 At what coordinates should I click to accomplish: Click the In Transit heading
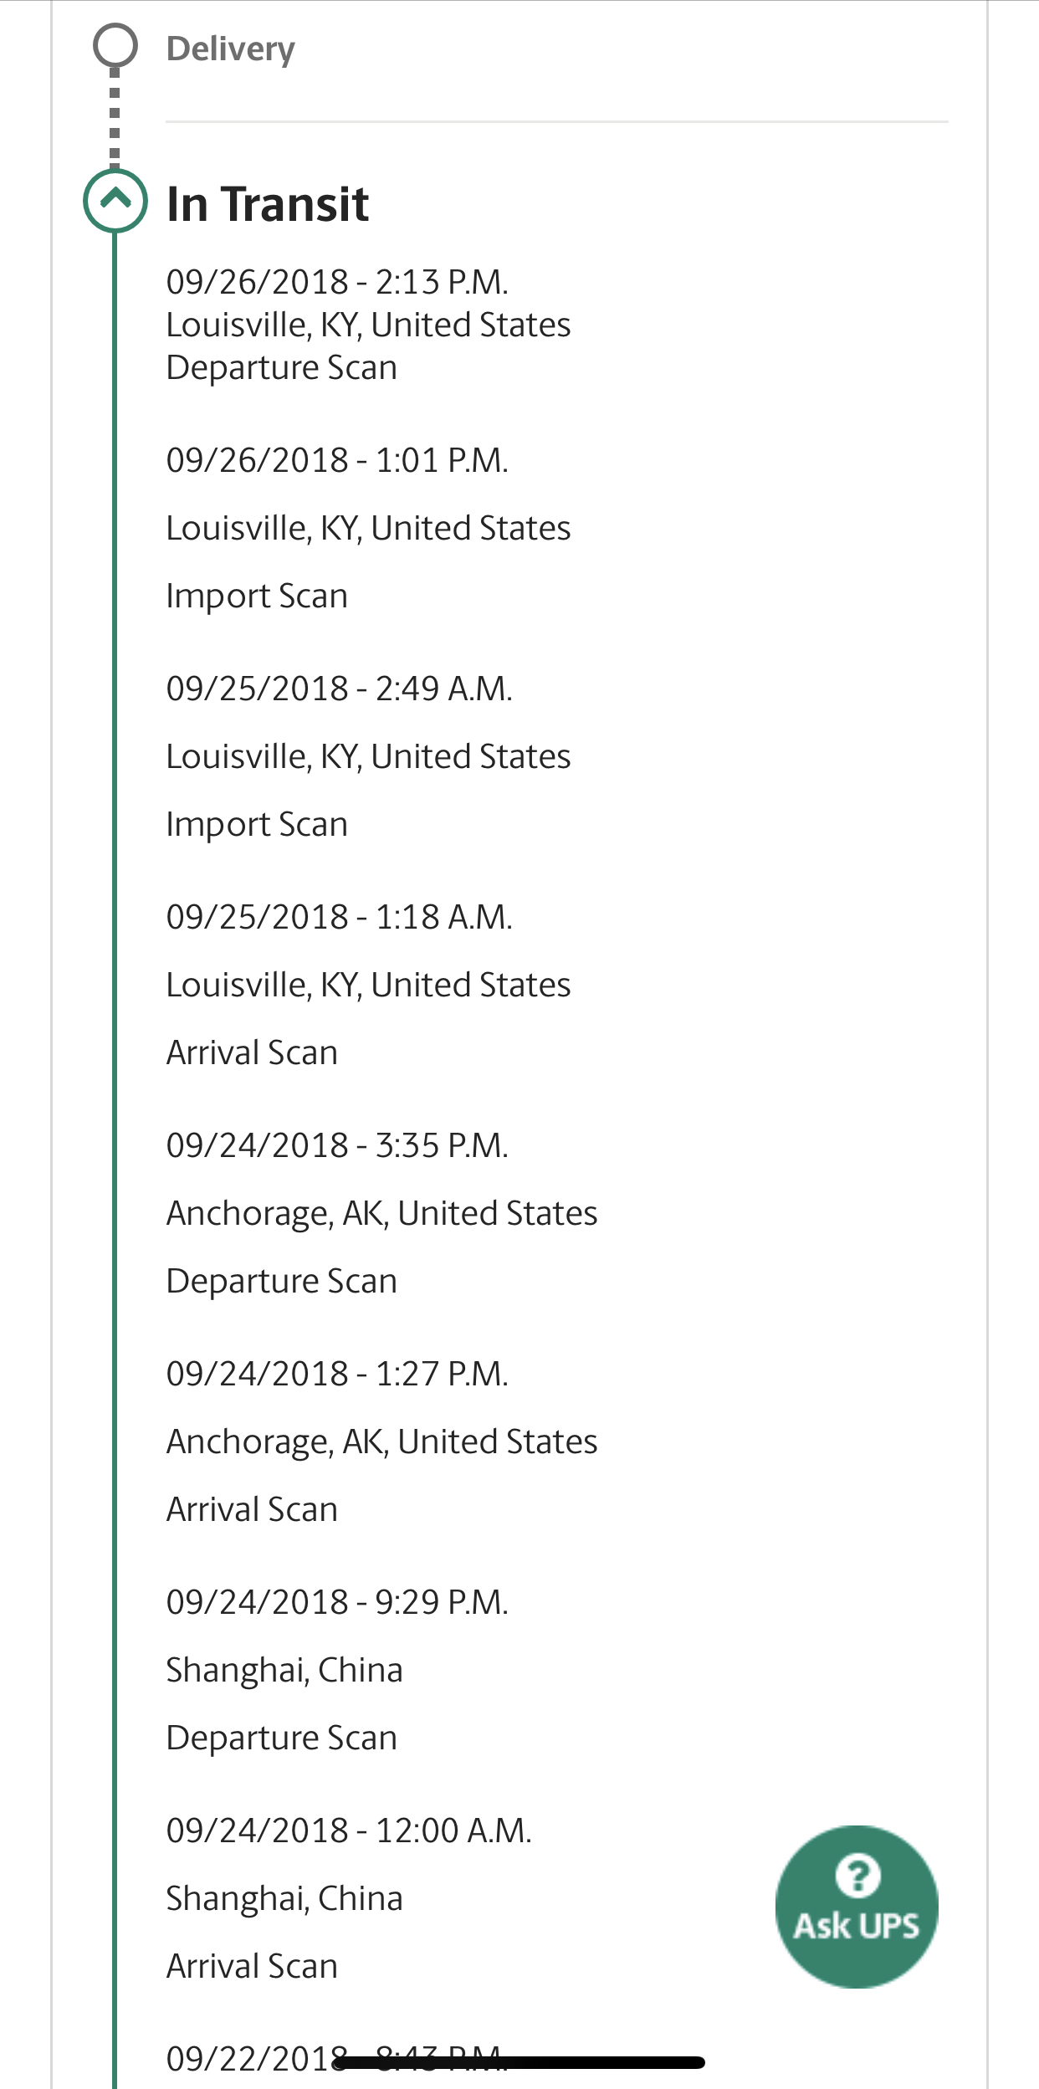pos(268,203)
